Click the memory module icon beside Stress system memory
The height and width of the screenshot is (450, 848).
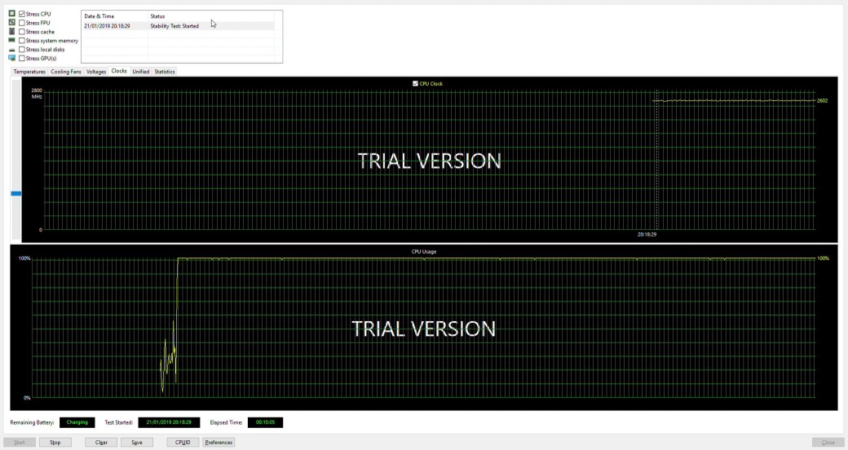pyautogui.click(x=12, y=40)
